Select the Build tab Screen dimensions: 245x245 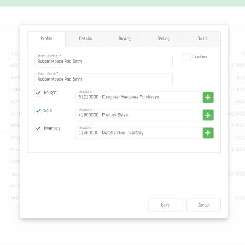pyautogui.click(x=202, y=39)
